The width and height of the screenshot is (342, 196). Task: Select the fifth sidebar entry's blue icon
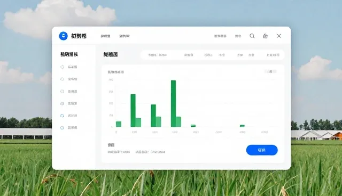[x=62, y=116]
